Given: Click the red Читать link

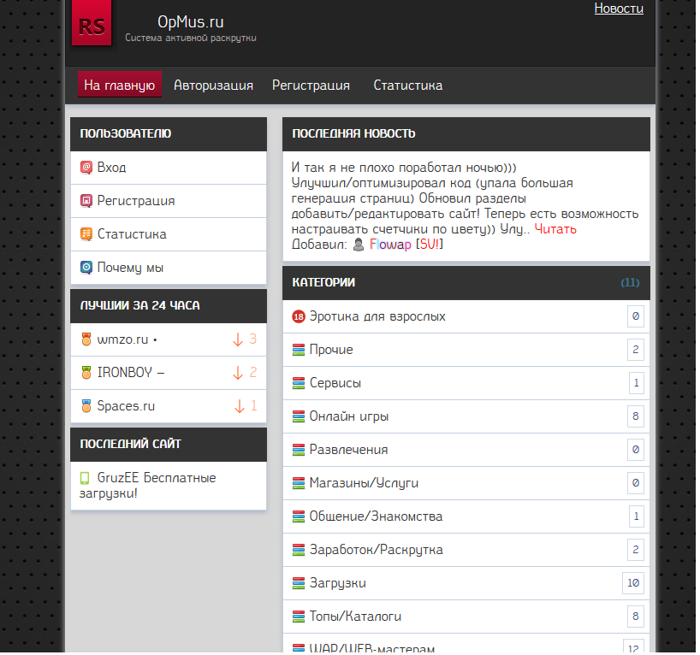Looking at the screenshot, I should 555,229.
